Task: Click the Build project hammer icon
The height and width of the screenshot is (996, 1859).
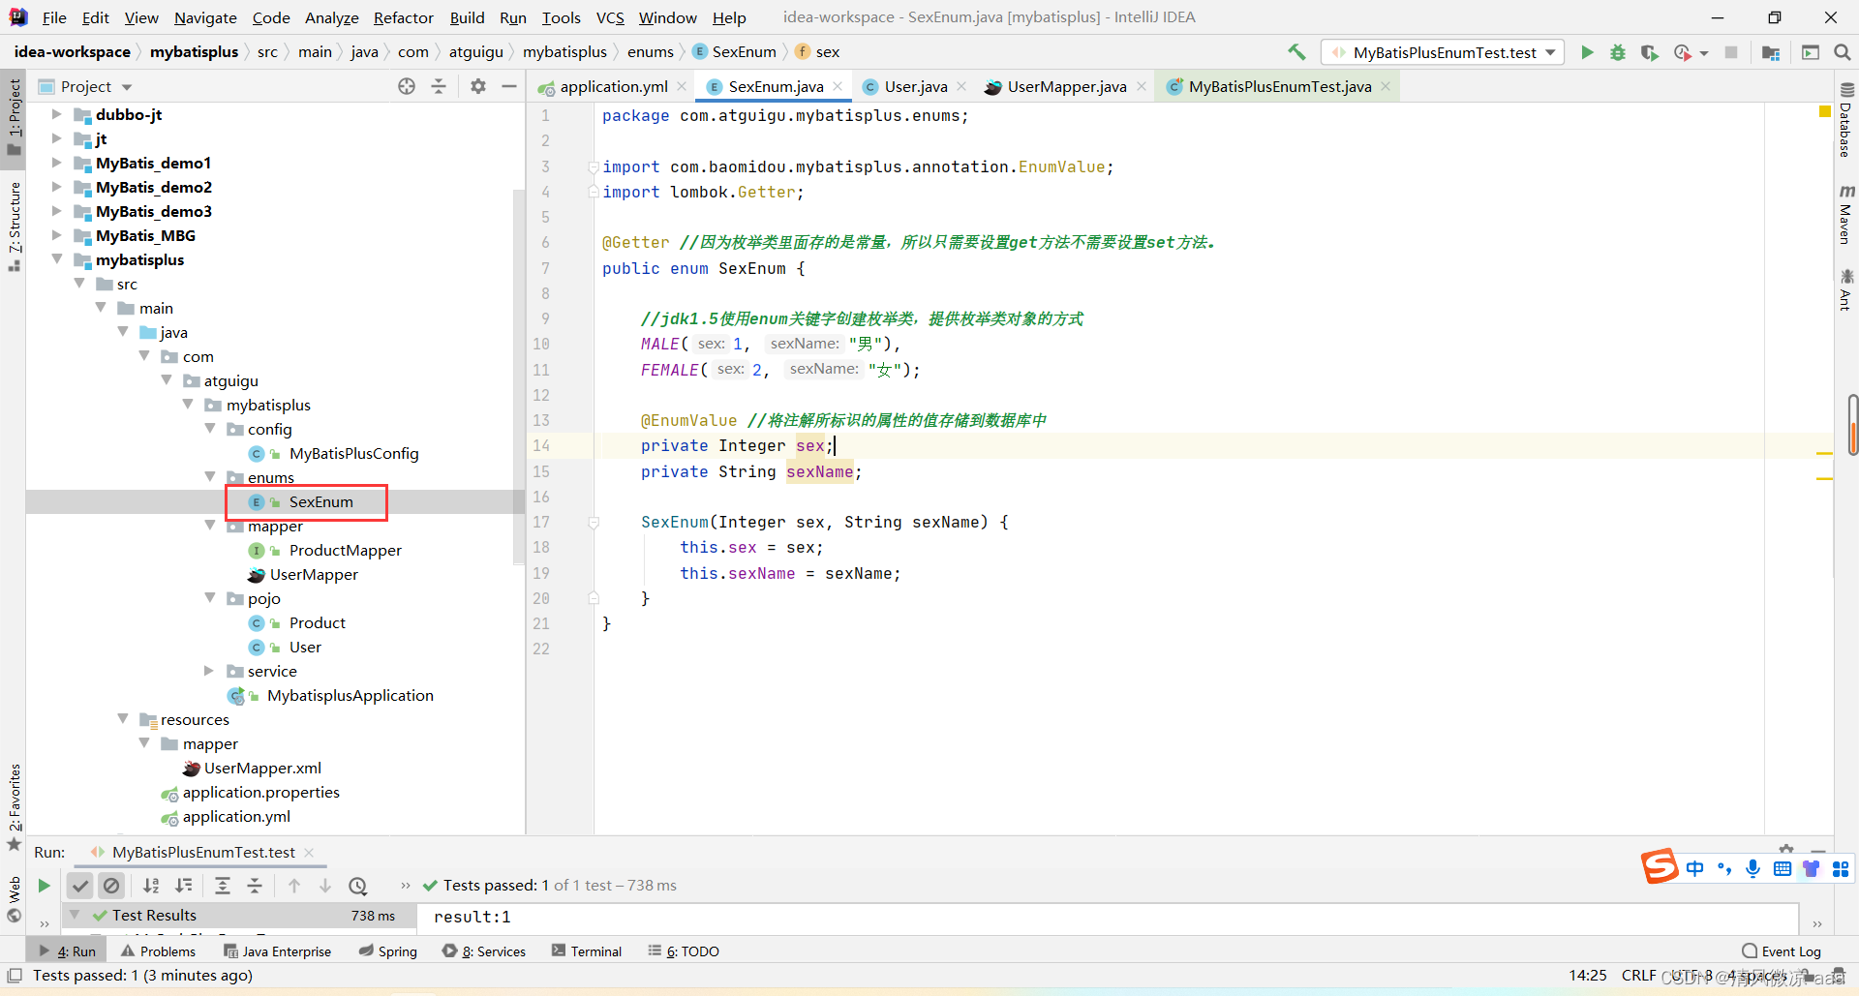Action: 1296,52
